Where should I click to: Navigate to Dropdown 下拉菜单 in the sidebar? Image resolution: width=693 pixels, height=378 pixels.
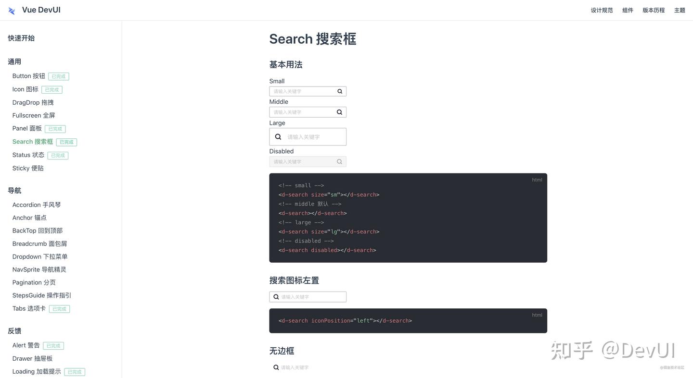tap(40, 256)
